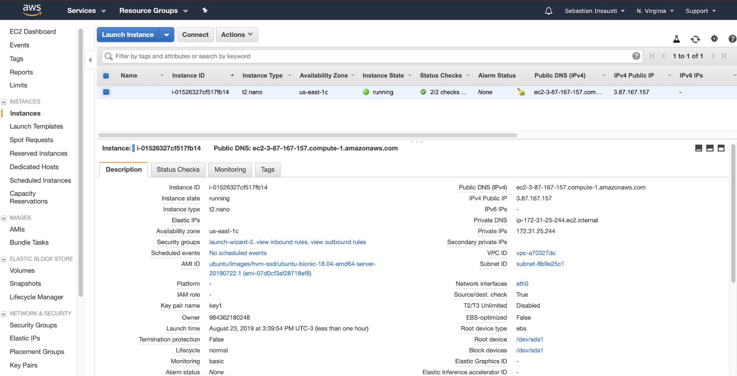Refresh the instance list
This screenshot has width=737, height=376.
tap(695, 39)
